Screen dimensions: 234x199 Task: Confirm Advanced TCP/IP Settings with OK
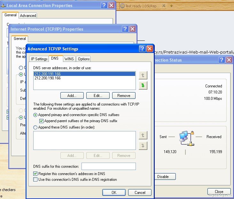pos(114,192)
